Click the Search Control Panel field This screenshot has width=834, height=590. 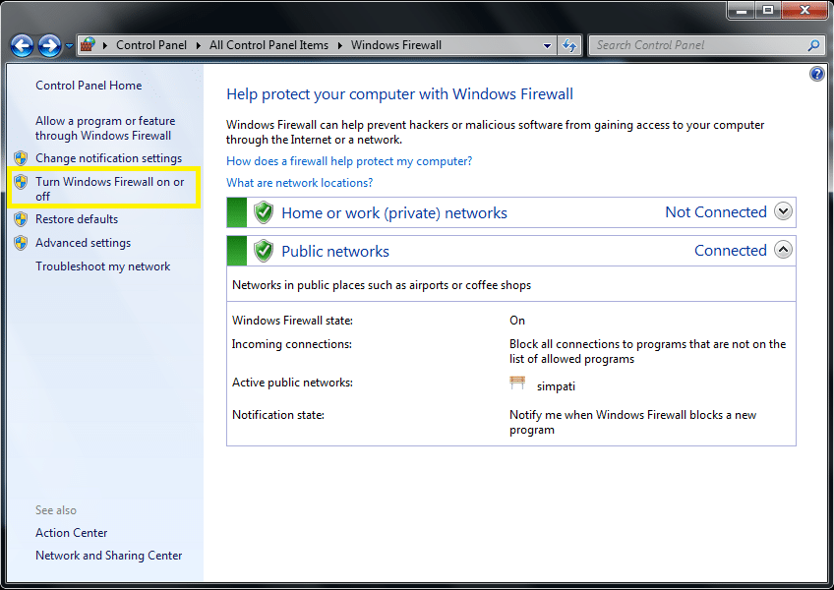tap(706, 46)
